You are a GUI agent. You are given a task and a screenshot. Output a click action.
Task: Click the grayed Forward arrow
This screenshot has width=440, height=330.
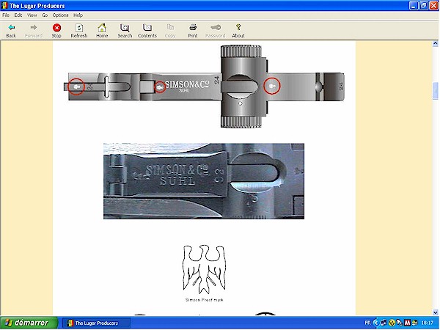click(x=34, y=27)
